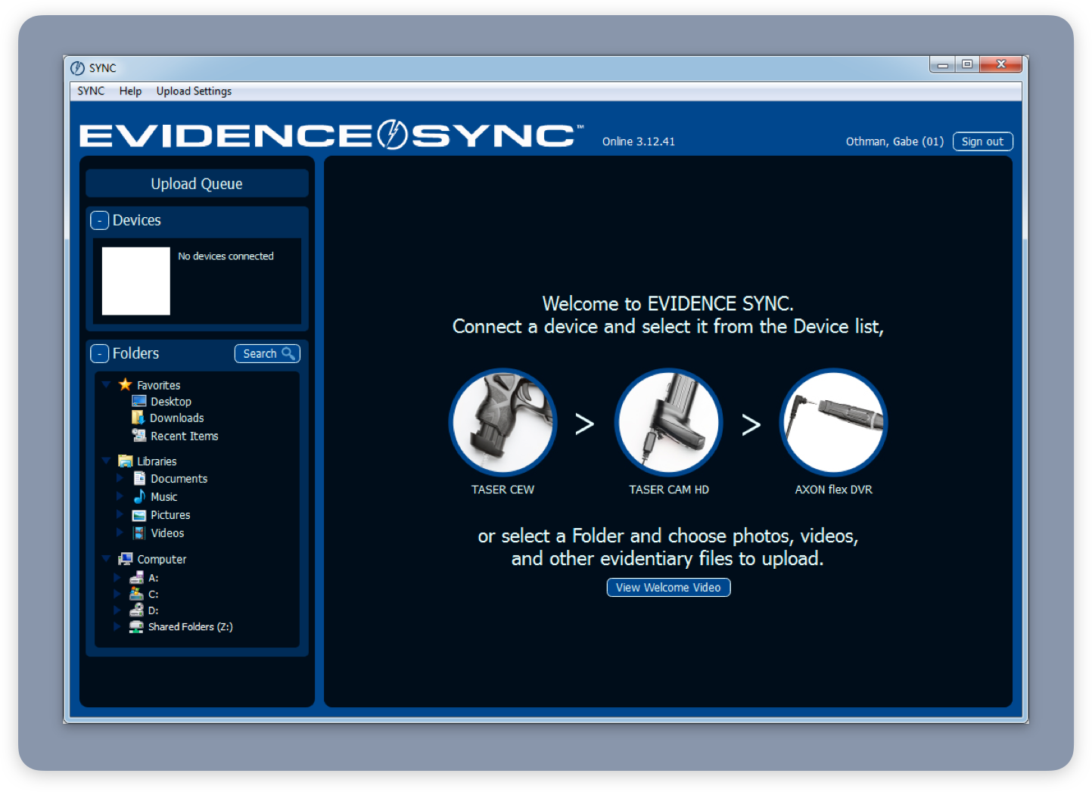Click the 'Online 3.12.41' status text

[638, 141]
